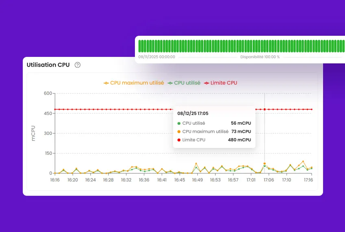This screenshot has width=345, height=232.
Task: Click the 16:36 x-axis label
Action: click(x=144, y=180)
